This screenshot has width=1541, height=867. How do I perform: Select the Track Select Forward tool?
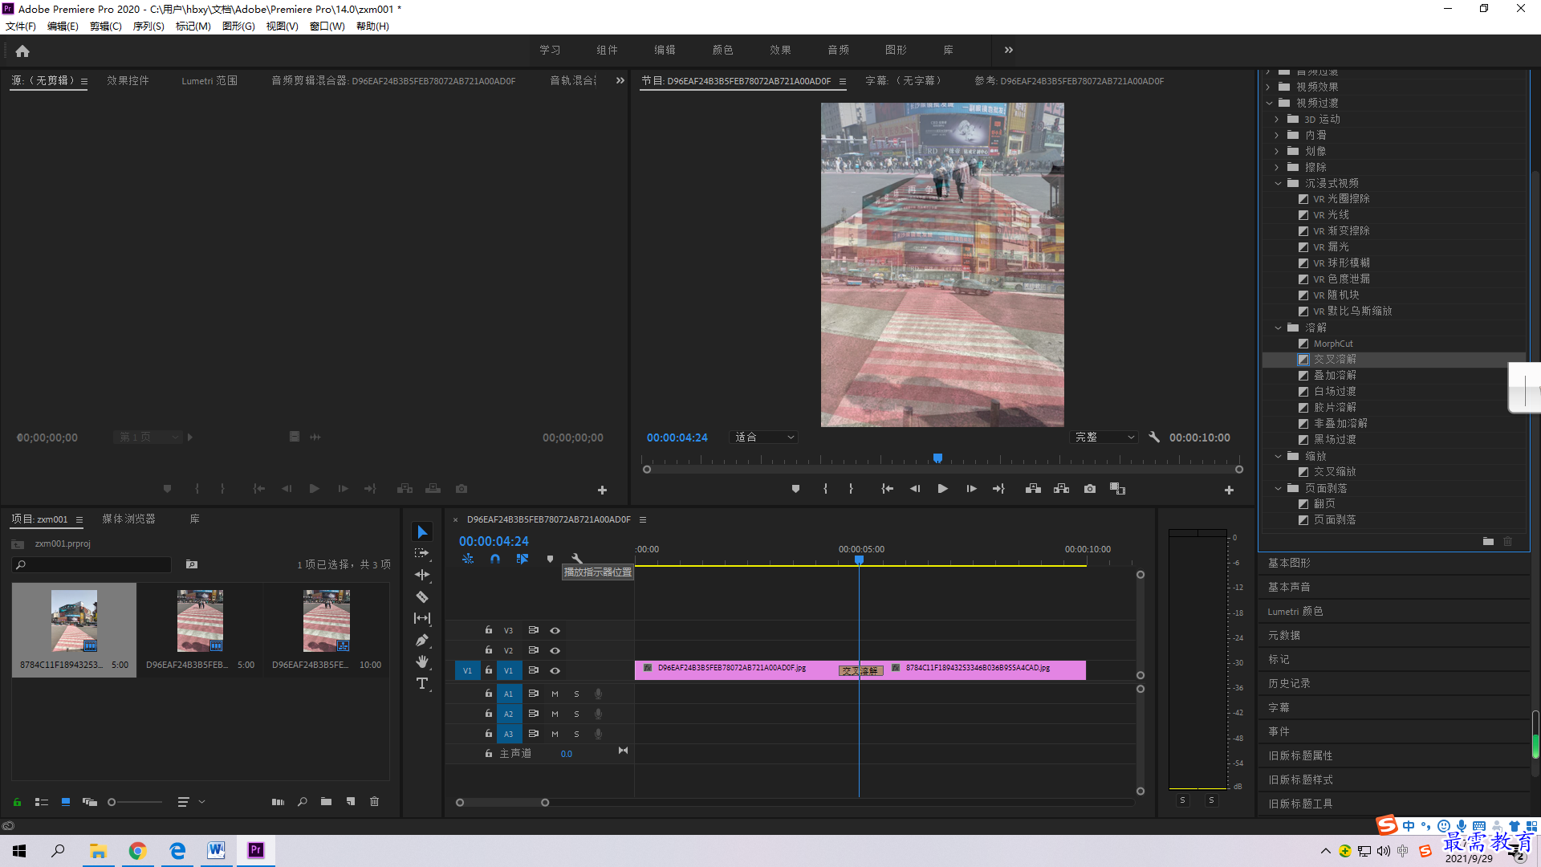point(422,554)
